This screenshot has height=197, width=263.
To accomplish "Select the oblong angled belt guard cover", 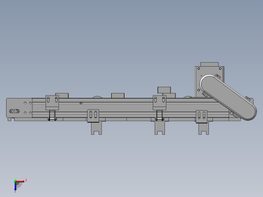I will point(229,97).
